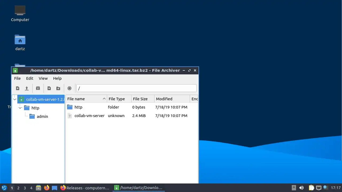Expand the hidden system tray arrow
Viewport: 342px width, 192px height.
click(294, 188)
